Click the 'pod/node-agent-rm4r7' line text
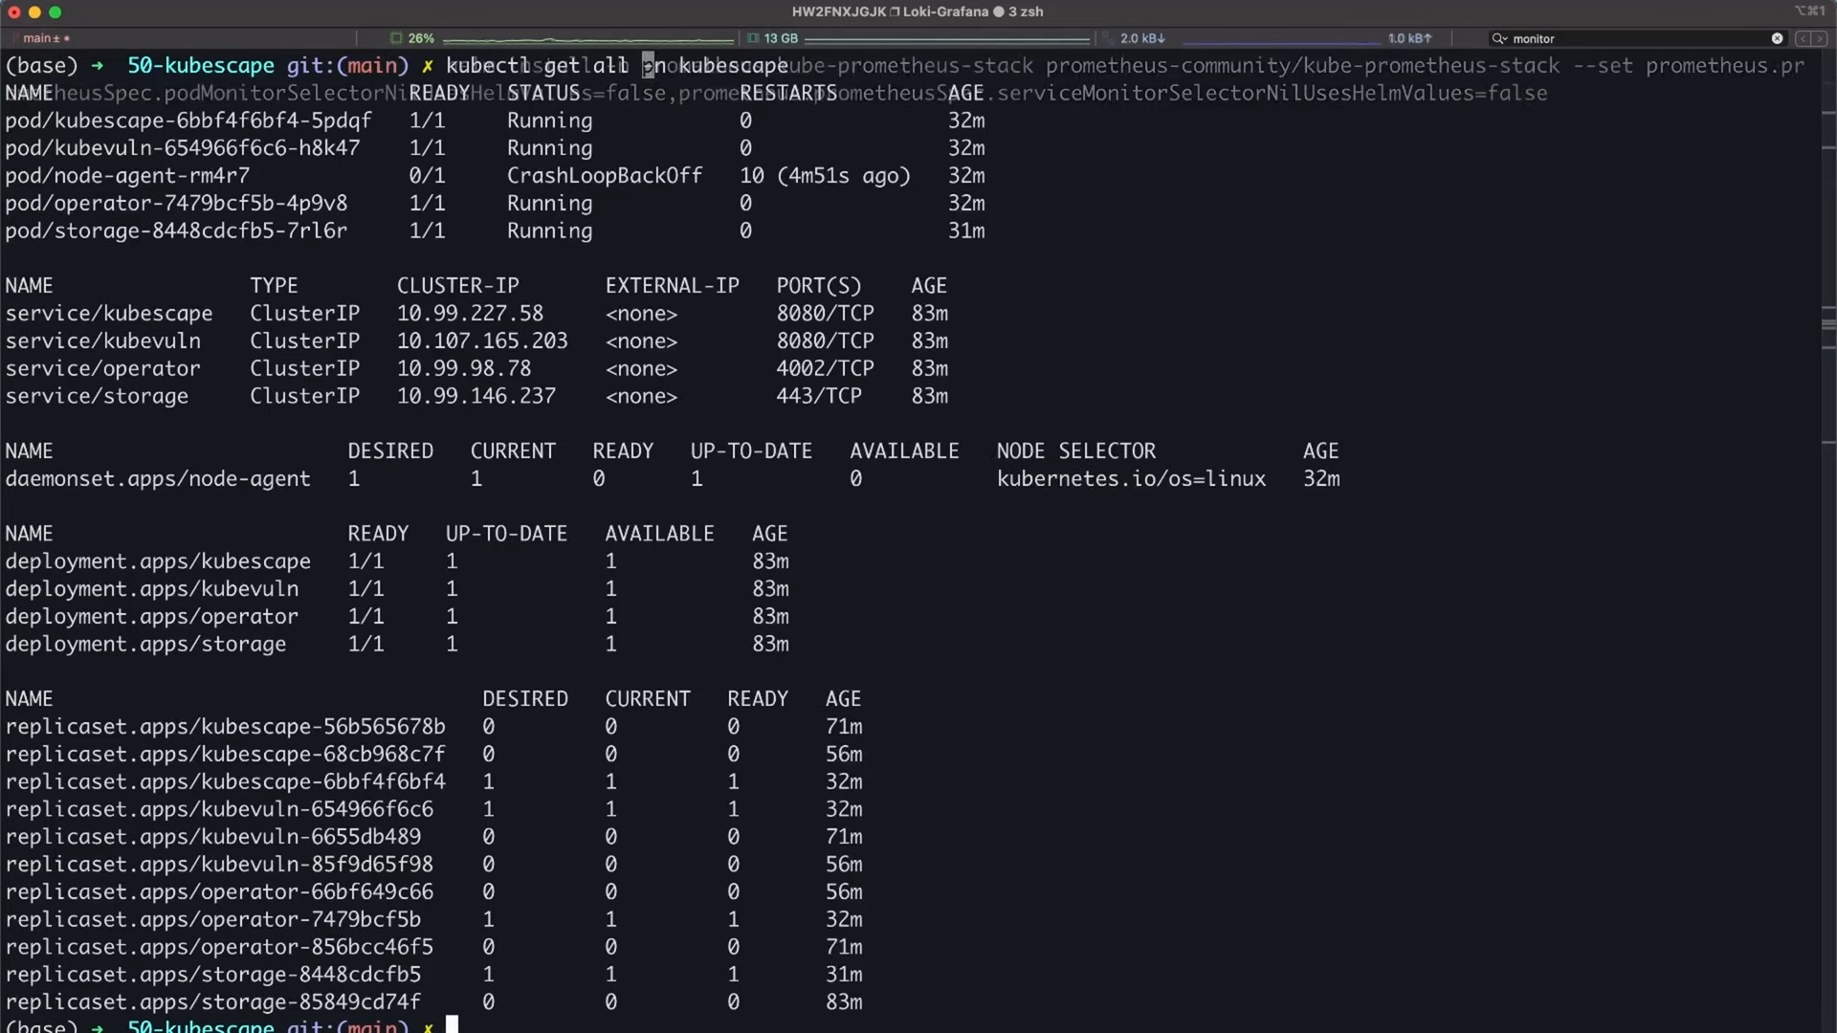The width and height of the screenshot is (1837, 1033). click(x=127, y=176)
